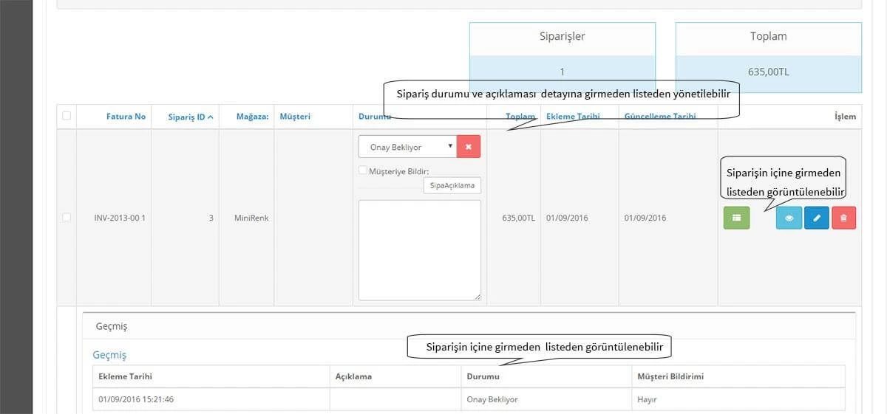Sort by the Mağaza column header
Viewport: 887px width, 414px height.
point(251,117)
